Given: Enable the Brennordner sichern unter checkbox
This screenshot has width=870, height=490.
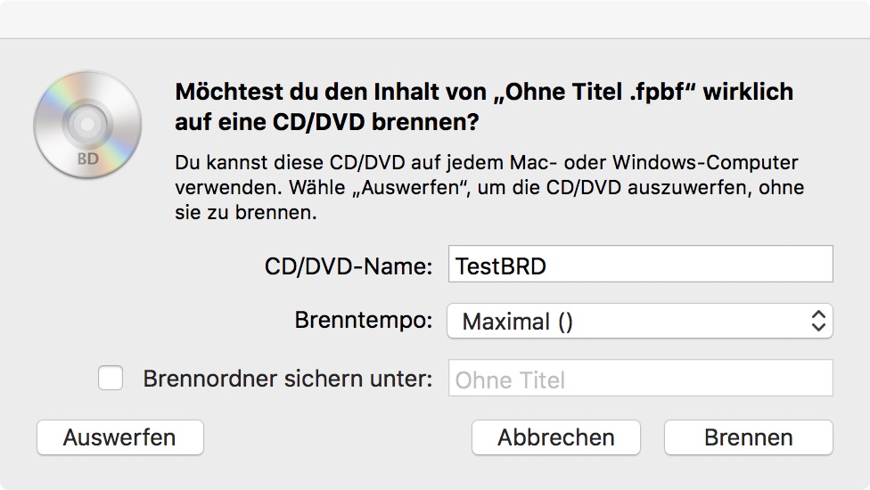Looking at the screenshot, I should (x=111, y=379).
